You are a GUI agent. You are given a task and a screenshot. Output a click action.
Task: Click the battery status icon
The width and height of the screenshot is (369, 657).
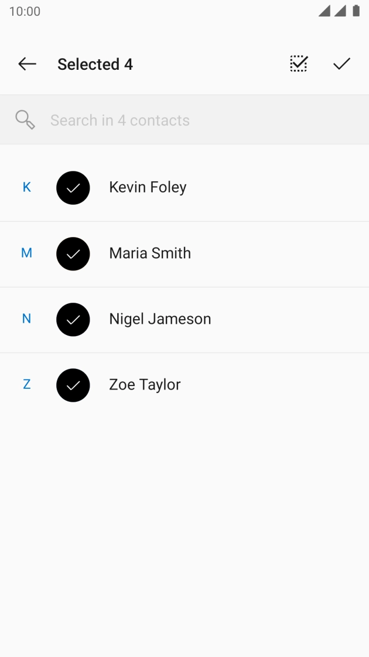click(356, 12)
